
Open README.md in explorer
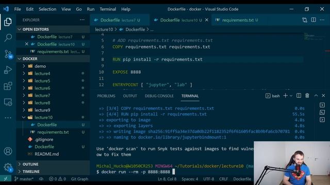[53, 154]
